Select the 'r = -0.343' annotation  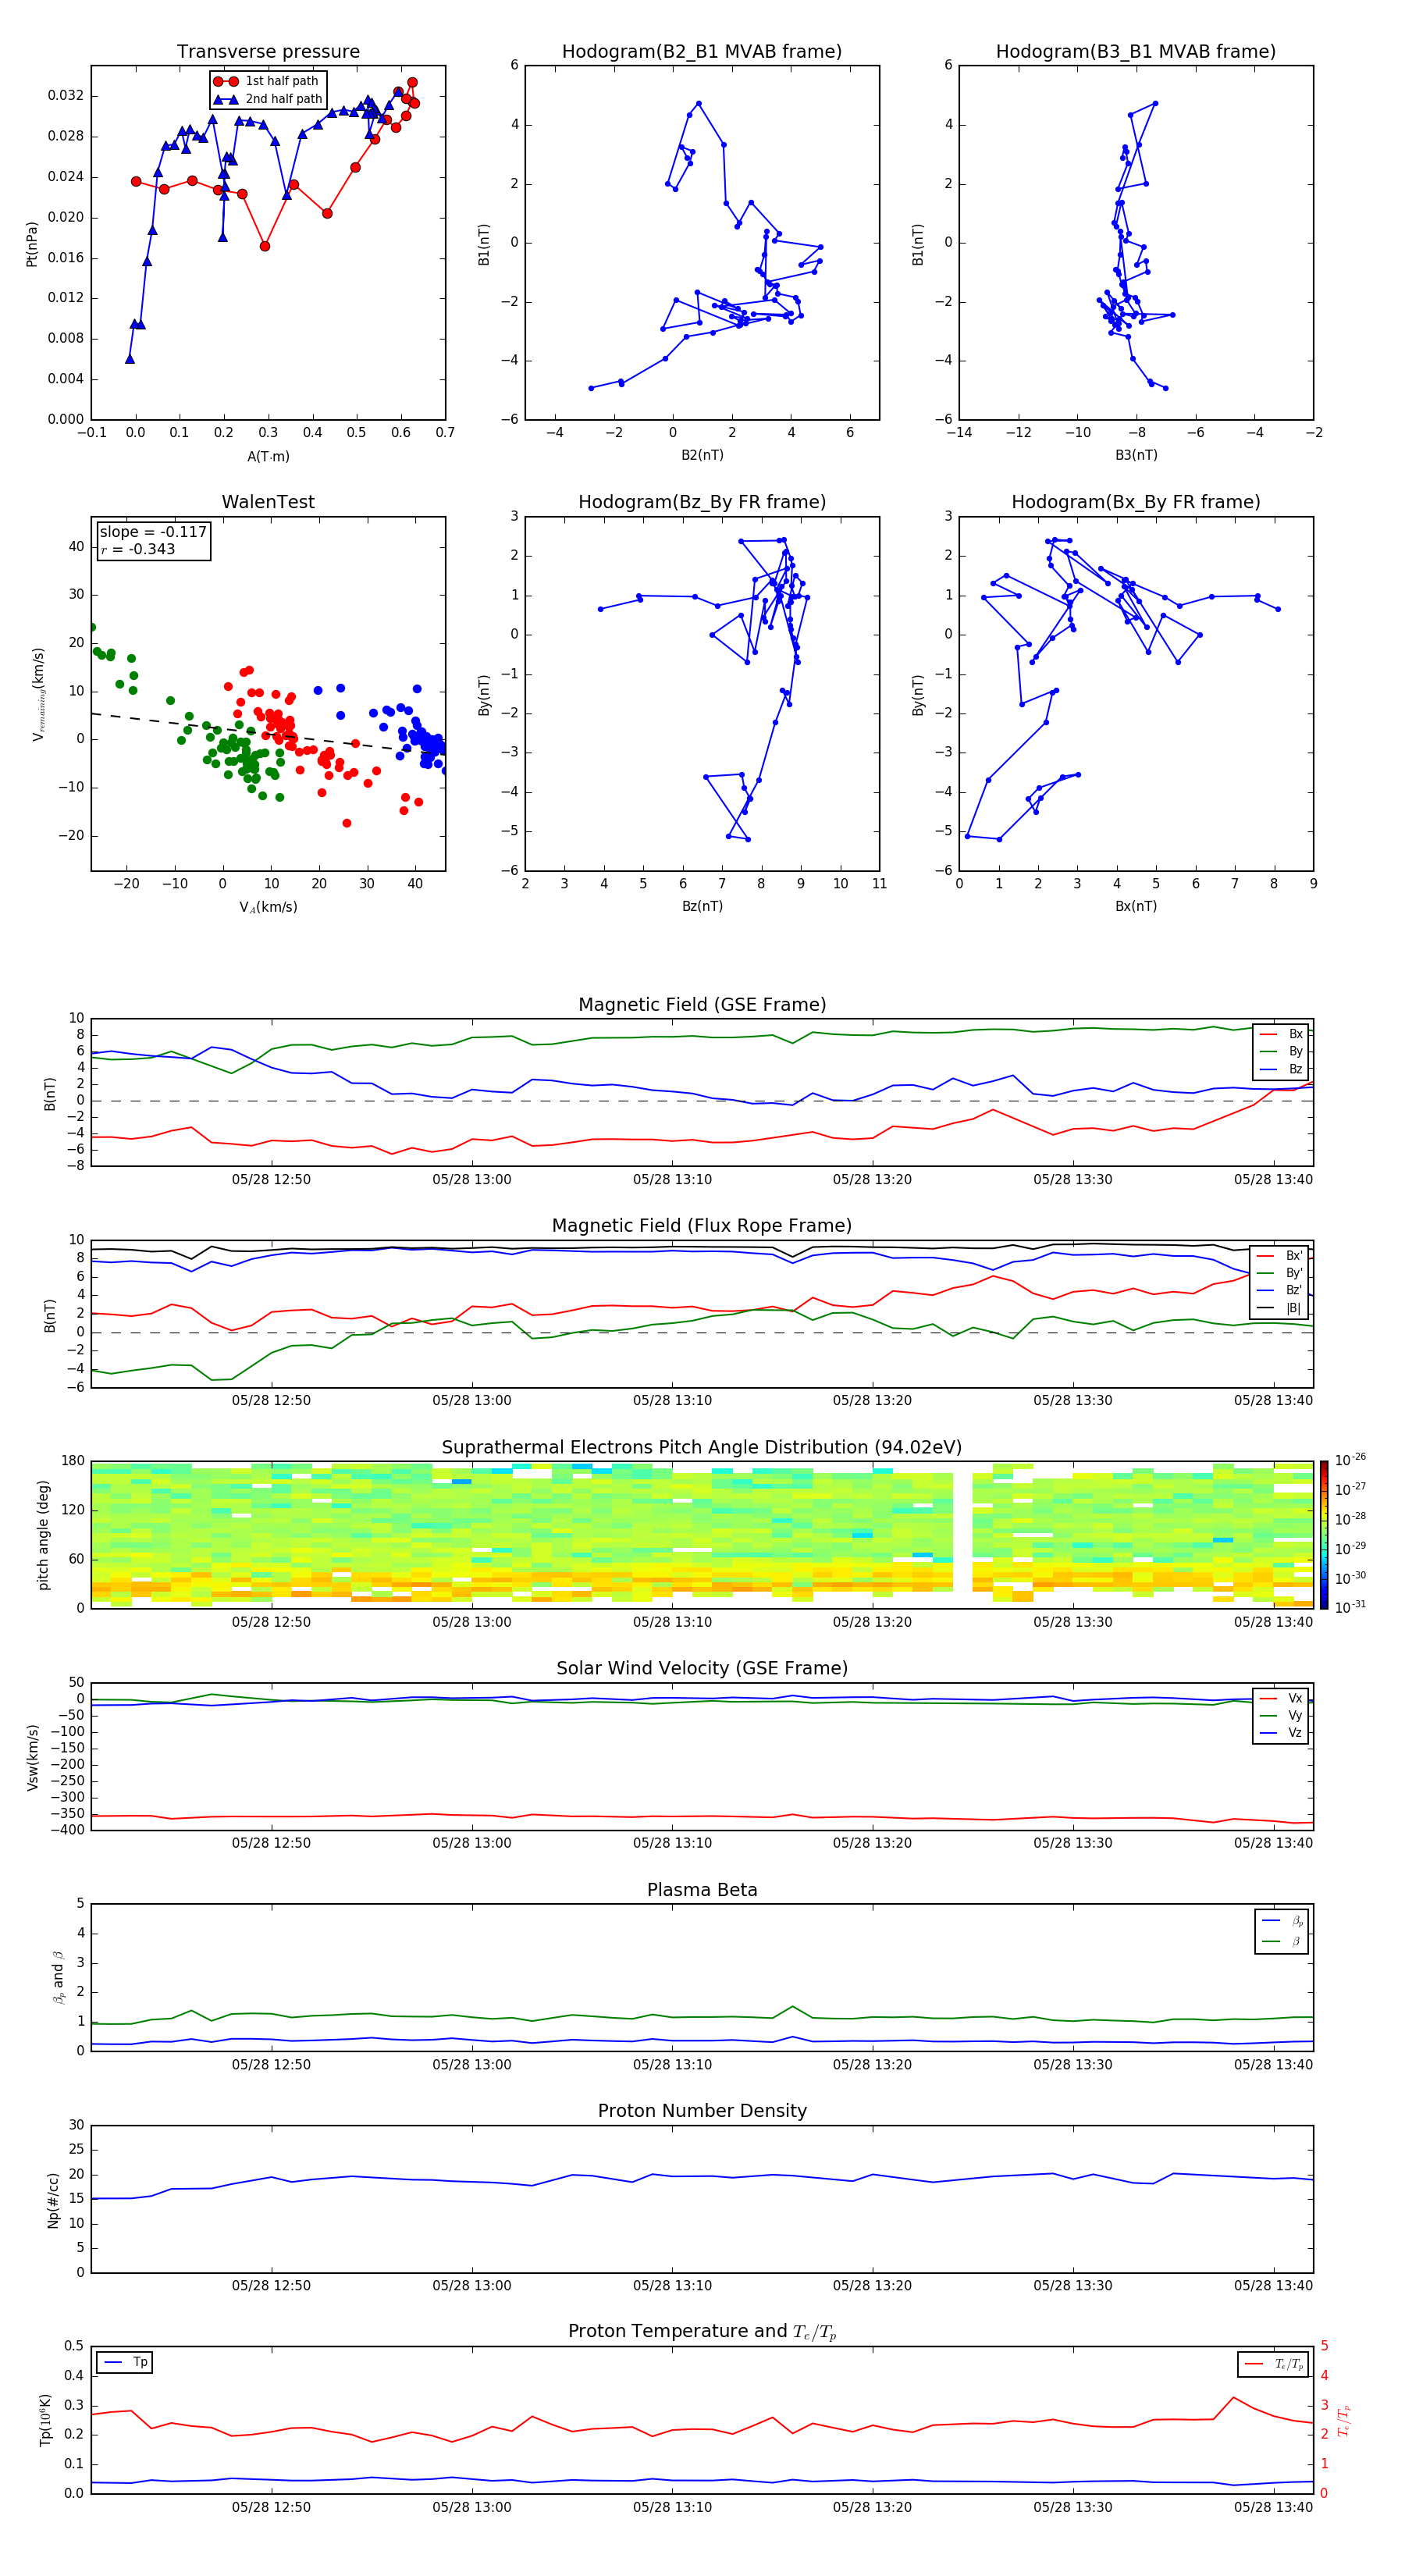(x=138, y=549)
